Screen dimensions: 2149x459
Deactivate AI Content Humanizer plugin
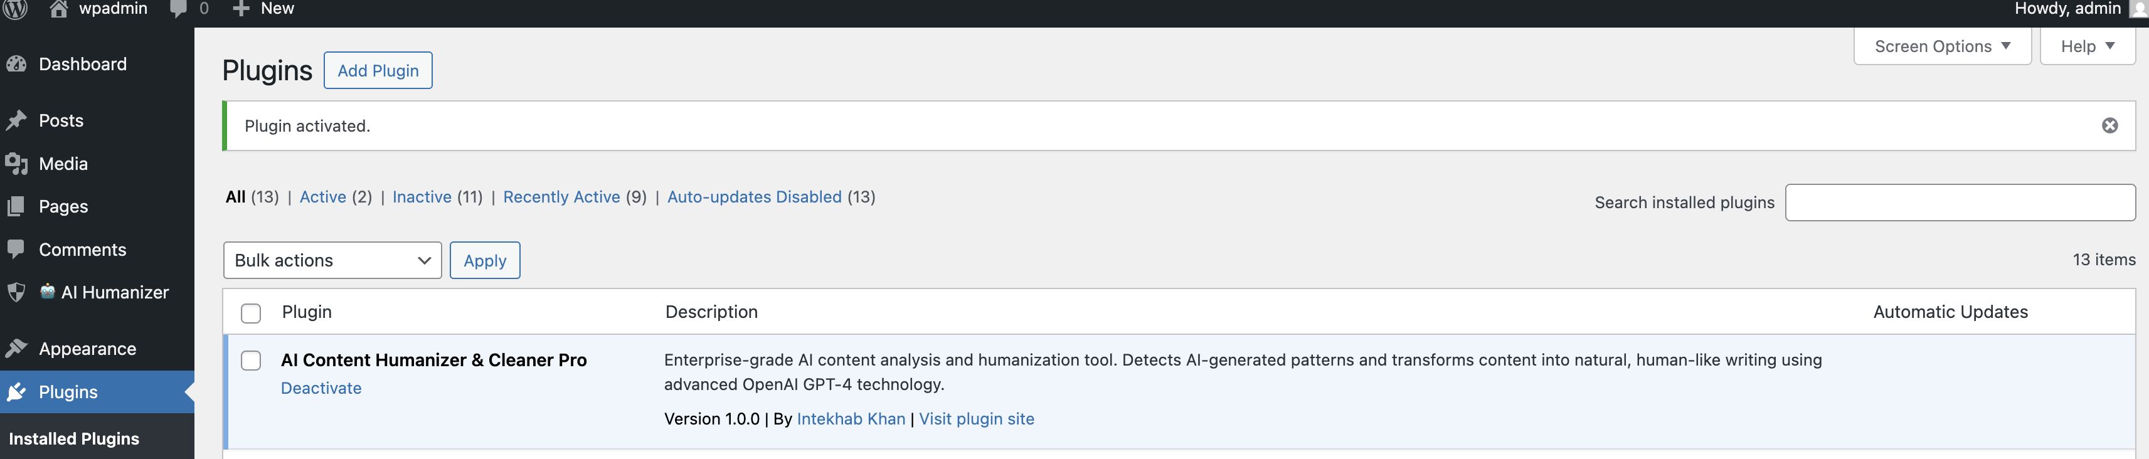(x=321, y=388)
